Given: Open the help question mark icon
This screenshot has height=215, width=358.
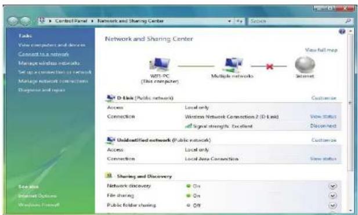Looking at the screenshot, I should pos(342,31).
